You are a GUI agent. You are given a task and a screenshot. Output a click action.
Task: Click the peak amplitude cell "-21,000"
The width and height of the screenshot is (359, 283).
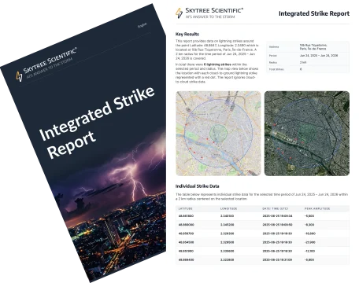pos(310,242)
